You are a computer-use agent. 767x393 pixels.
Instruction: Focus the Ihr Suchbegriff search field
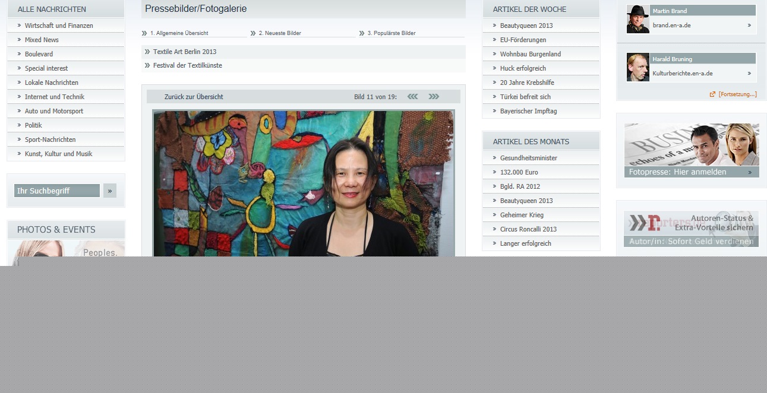(57, 191)
